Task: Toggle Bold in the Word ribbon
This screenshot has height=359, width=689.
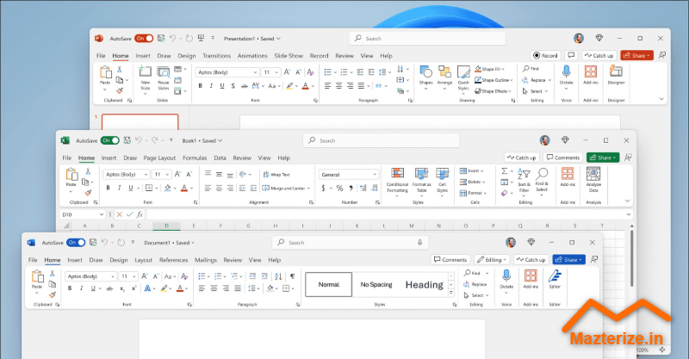Action: (70, 288)
